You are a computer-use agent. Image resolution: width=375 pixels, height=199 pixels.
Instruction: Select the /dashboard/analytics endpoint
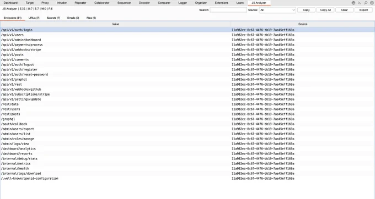tap(187, 149)
